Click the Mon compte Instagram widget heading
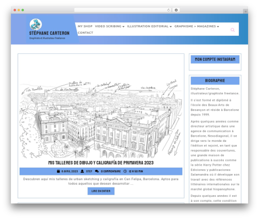The image size is (259, 219). pyautogui.click(x=215, y=60)
